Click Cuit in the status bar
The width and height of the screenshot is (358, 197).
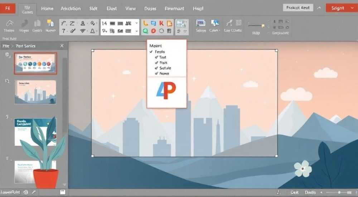tap(295, 192)
